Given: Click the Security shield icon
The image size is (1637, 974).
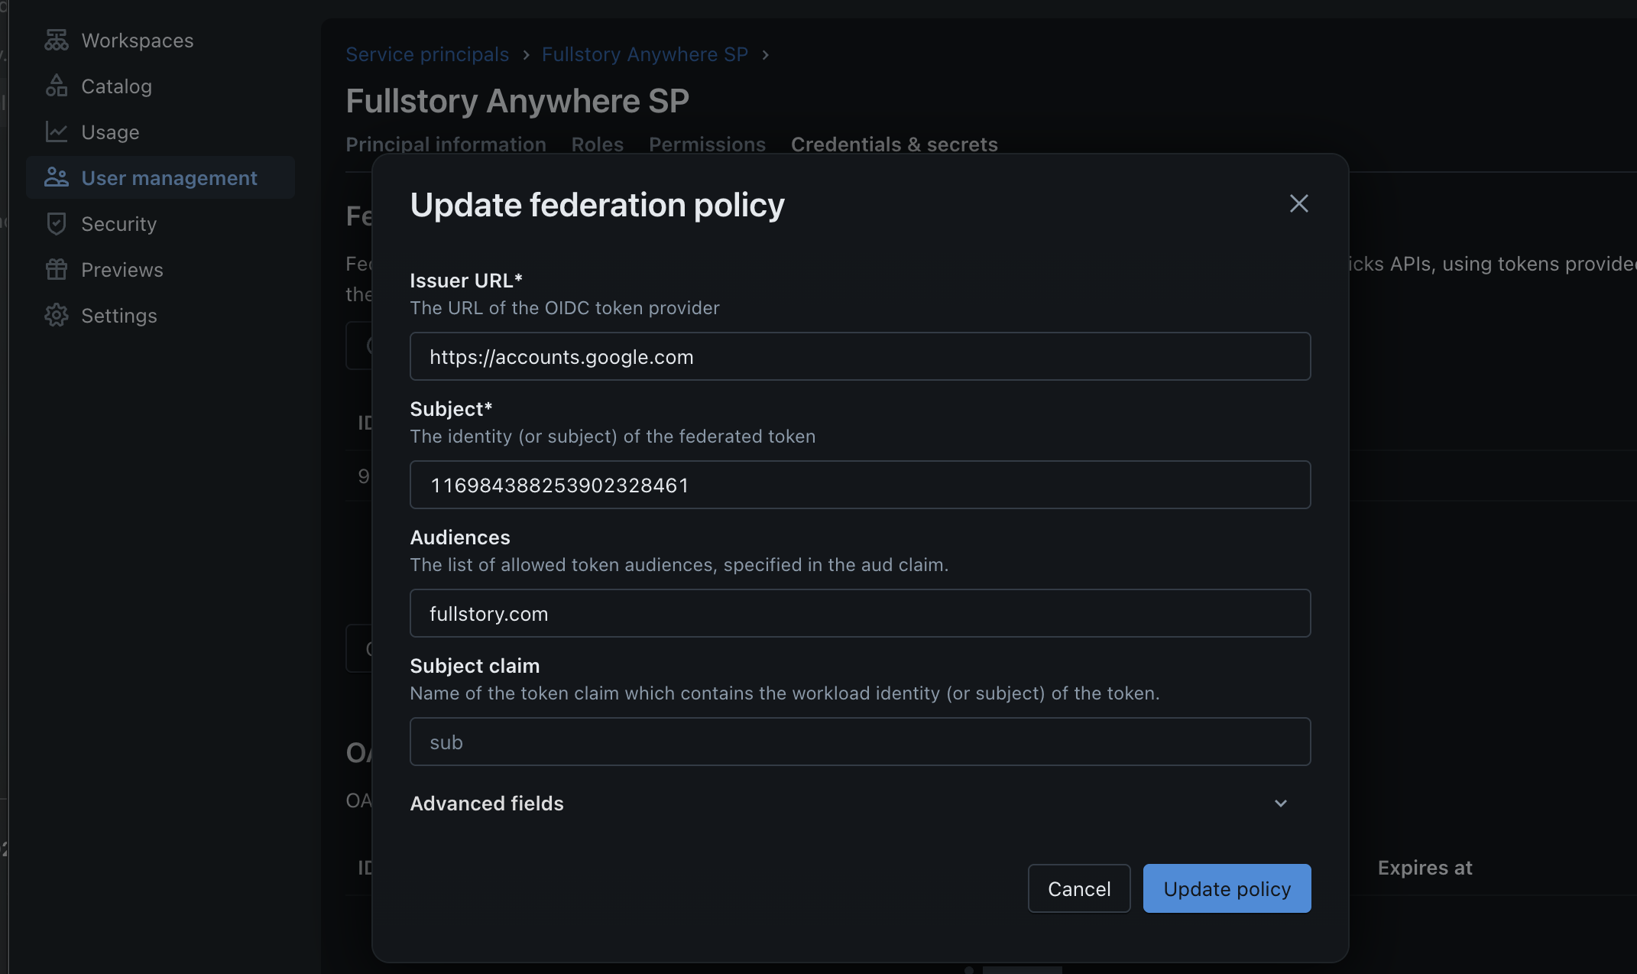Looking at the screenshot, I should click(56, 223).
